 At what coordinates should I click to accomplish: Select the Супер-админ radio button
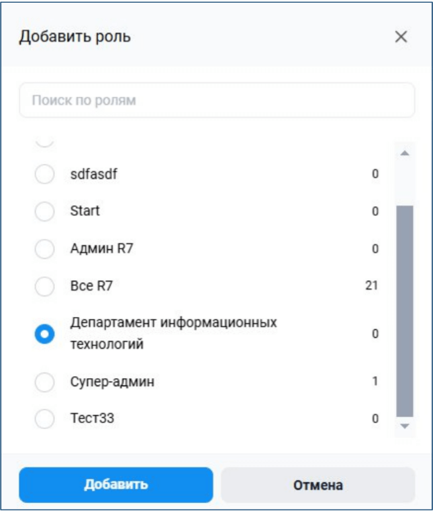44,381
